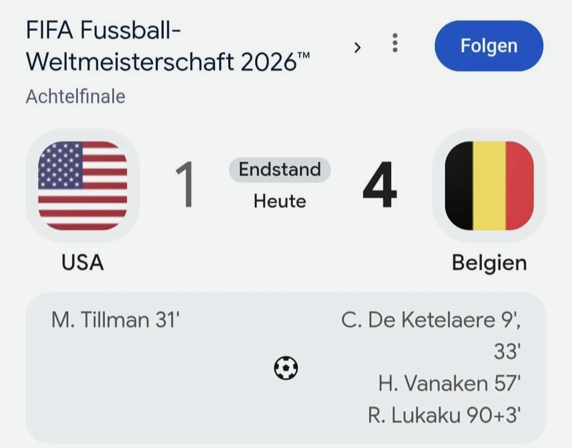Select goal scorer R. Lukaku 90+3'
This screenshot has height=448, width=572.
pyautogui.click(x=444, y=415)
